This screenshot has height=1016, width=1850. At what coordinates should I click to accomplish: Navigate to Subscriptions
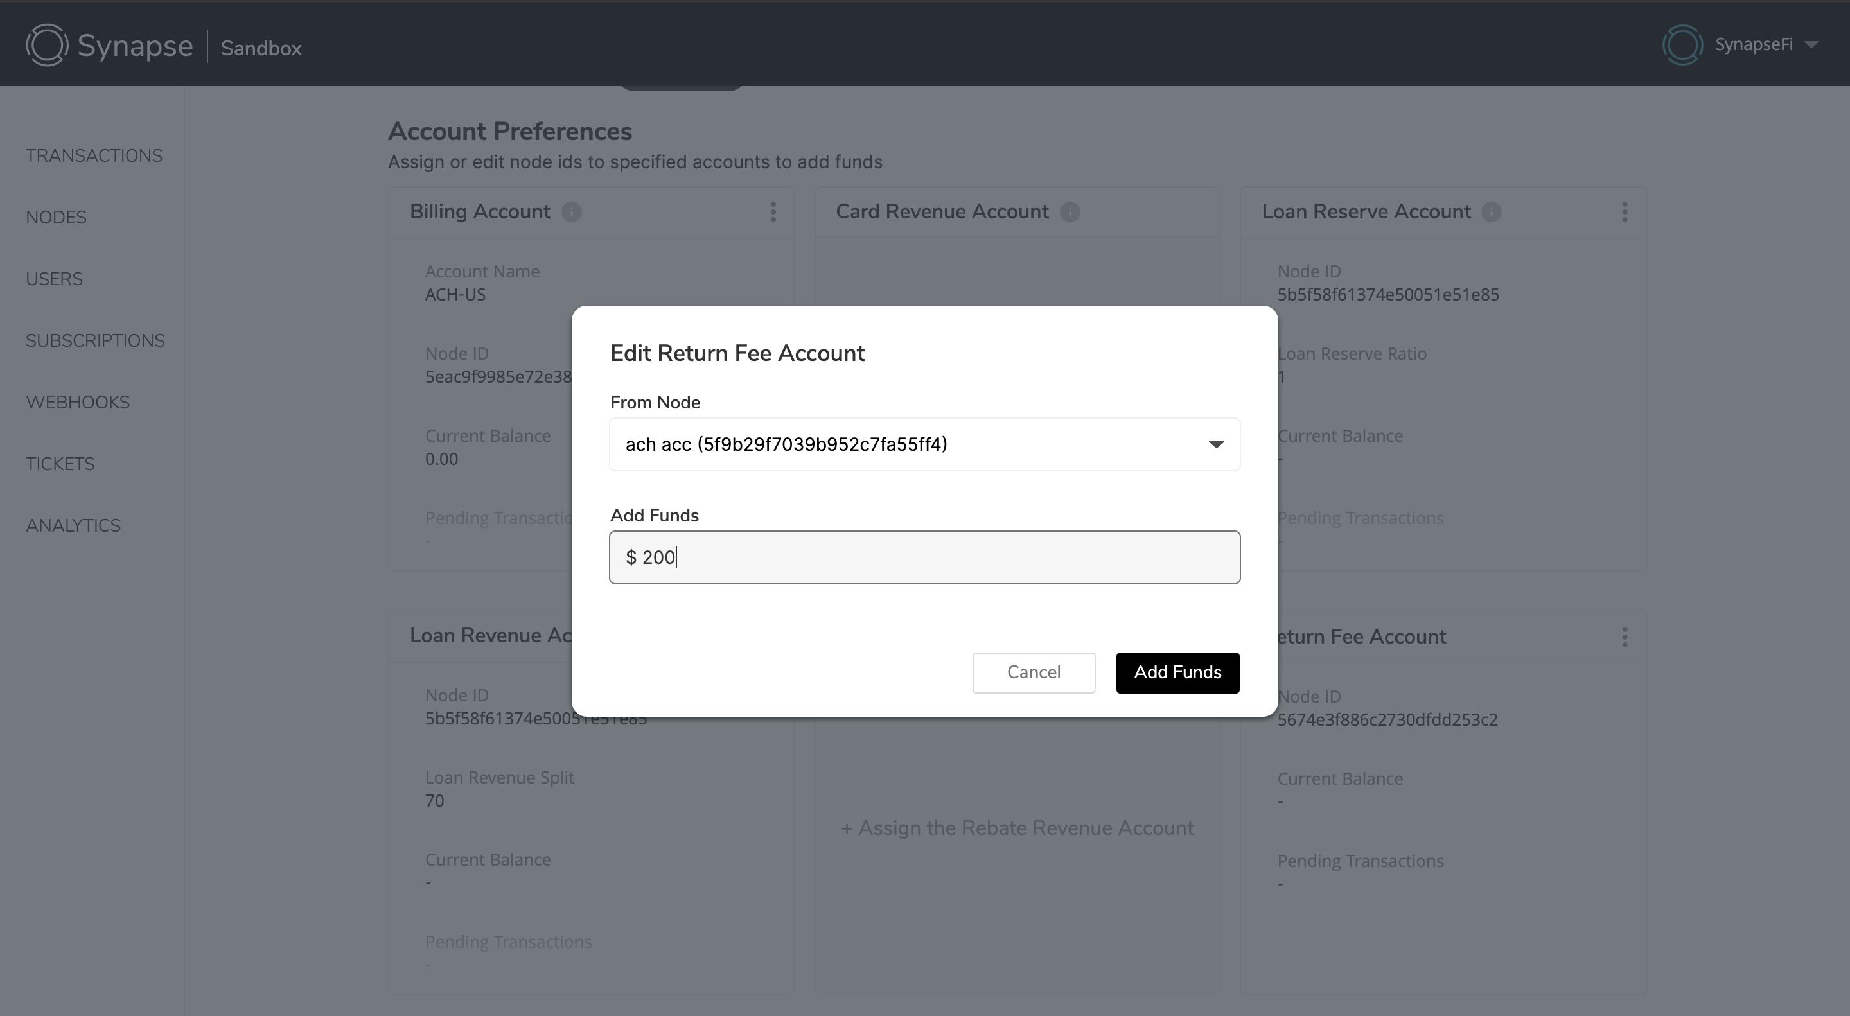(x=96, y=341)
